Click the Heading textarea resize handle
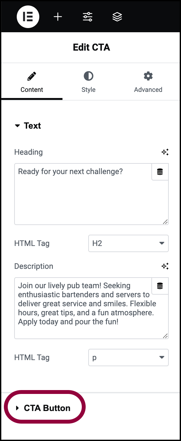This screenshot has width=181, height=441. pos(165,221)
